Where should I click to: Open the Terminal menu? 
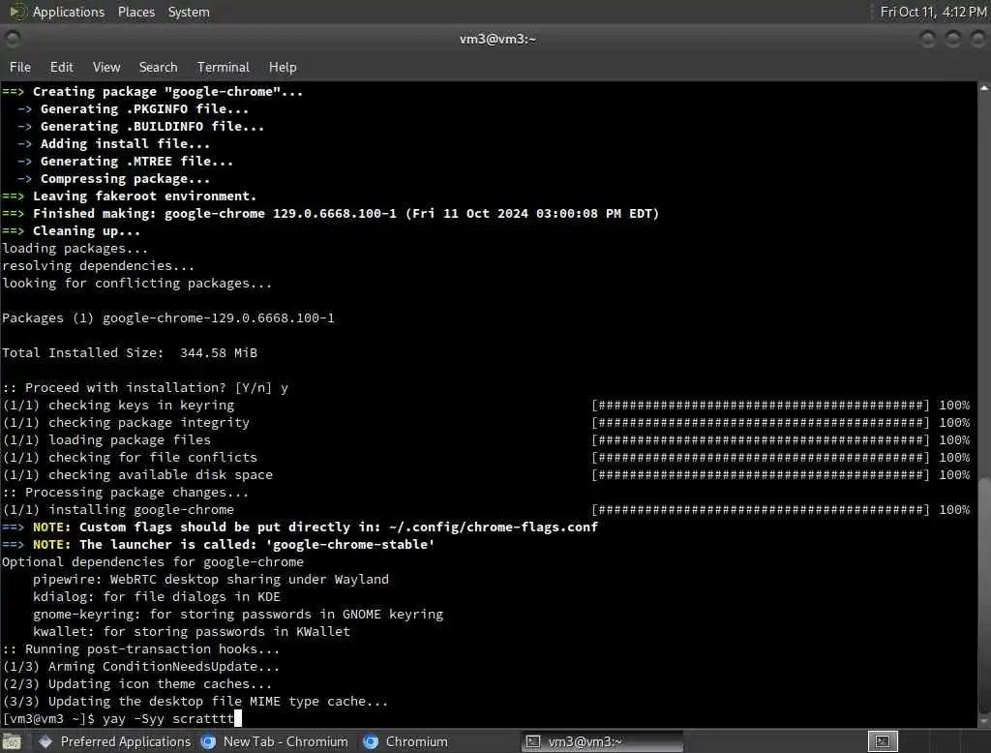[224, 67]
